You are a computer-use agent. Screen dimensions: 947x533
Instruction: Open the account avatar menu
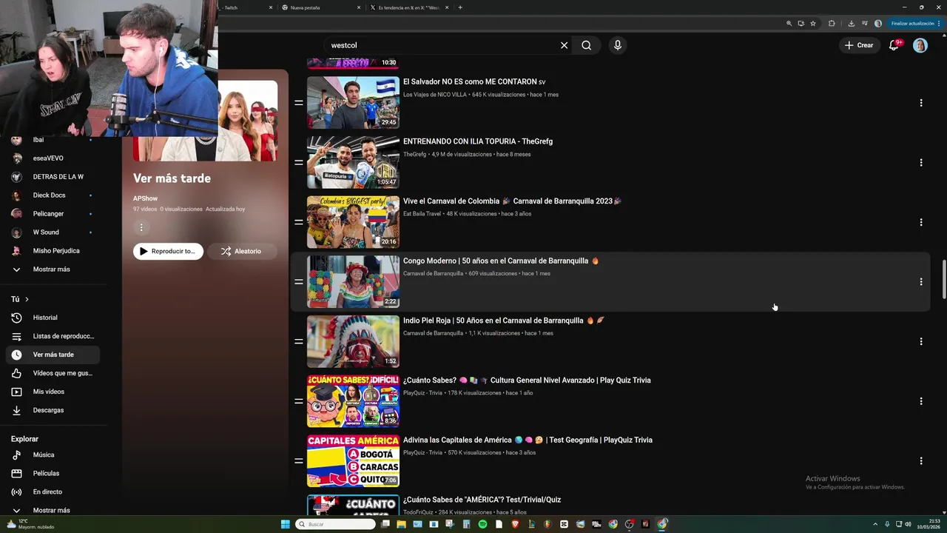[920, 45]
